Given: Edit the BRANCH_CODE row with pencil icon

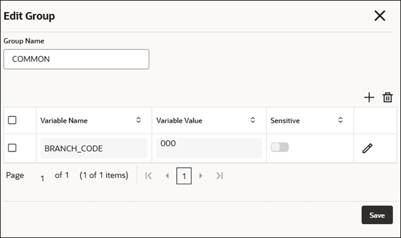Looking at the screenshot, I should pos(367,149).
